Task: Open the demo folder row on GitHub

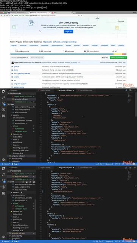Action: click(x=68, y=70)
